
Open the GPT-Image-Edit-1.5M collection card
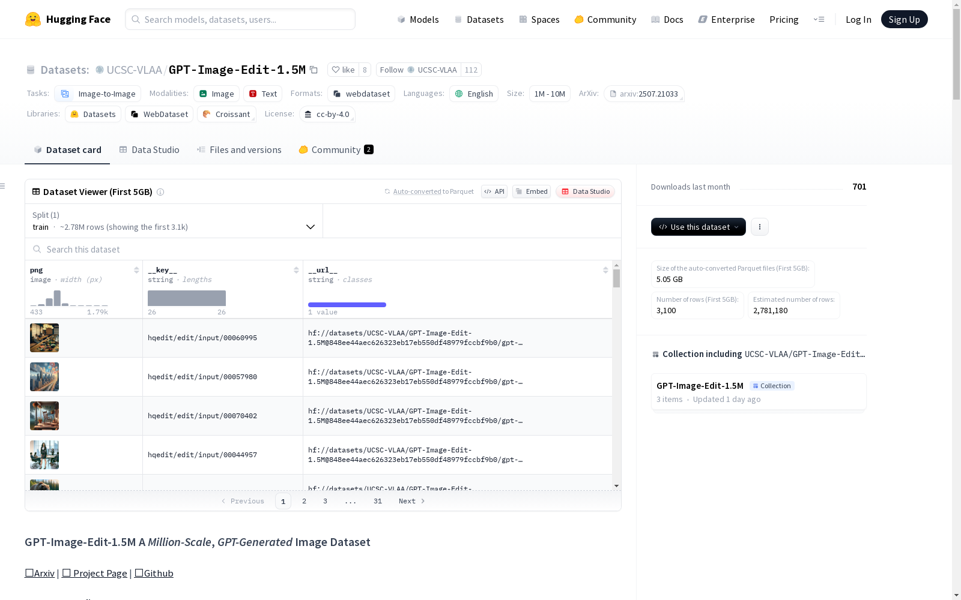coord(759,392)
